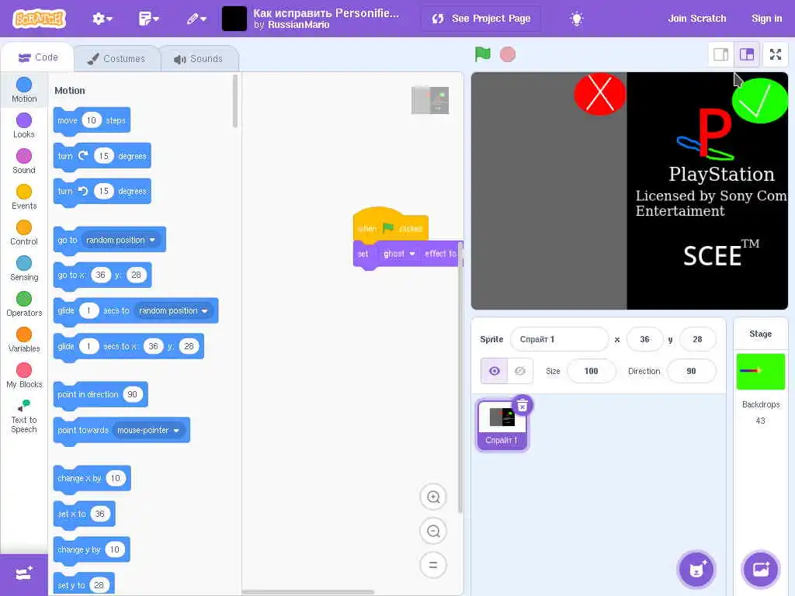The width and height of the screenshot is (795, 596).
Task: Edit the sprite Size field
Action: pos(591,371)
